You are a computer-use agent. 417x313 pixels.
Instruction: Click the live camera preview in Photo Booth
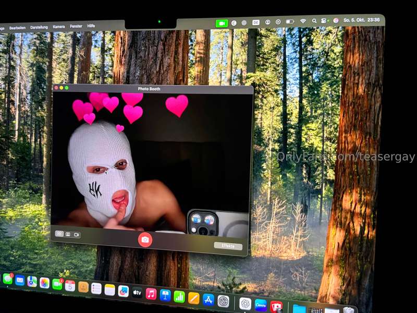tap(151, 164)
